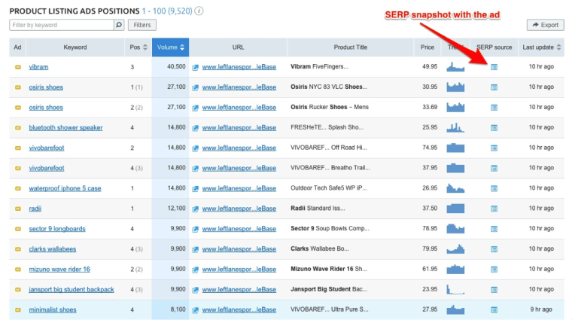Open the clarks wallabees keyword link
Viewport: 572px width, 320px height.
[53, 249]
